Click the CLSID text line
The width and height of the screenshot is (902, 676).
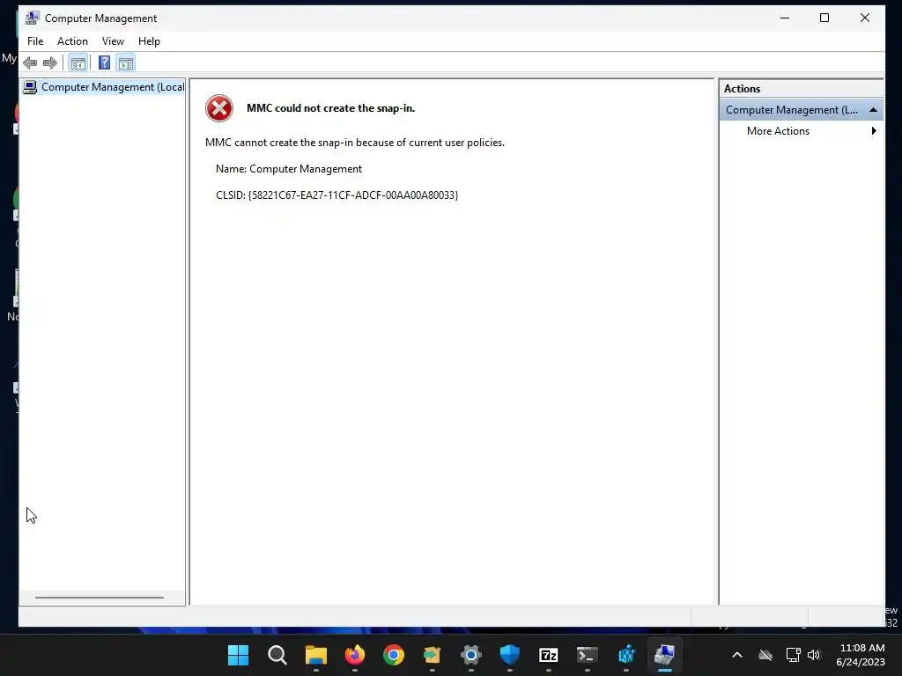337,195
